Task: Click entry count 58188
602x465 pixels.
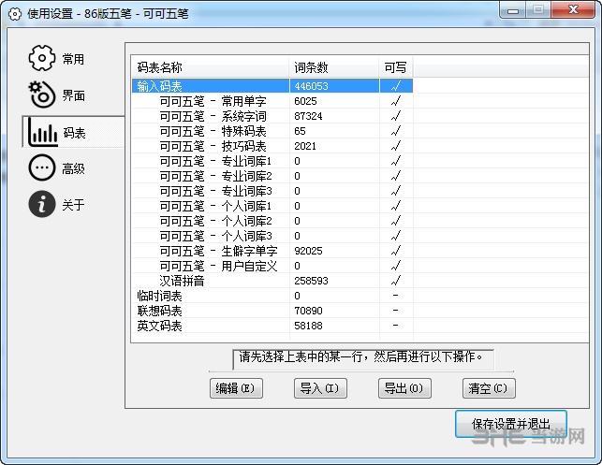Action: (x=308, y=326)
